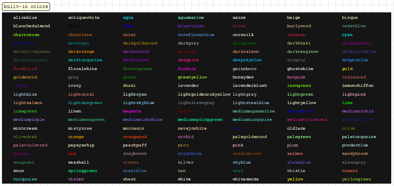Select the lightgoldenrodyellow color label
Screen dimensions: 394x186
pos(204,94)
